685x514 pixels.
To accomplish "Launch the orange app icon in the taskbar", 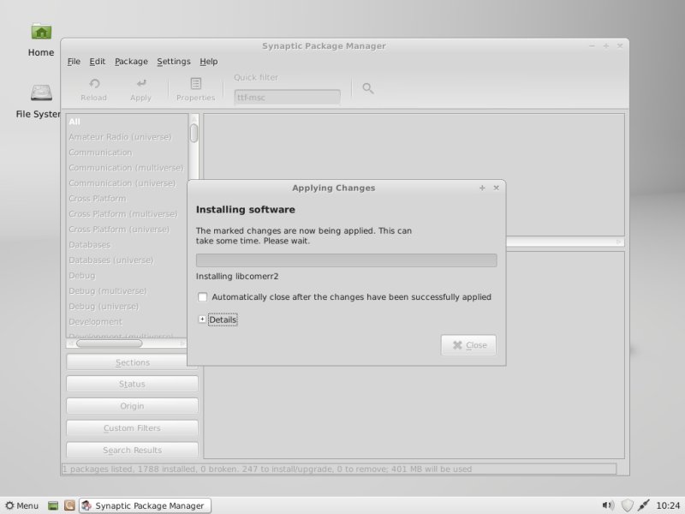I will click(x=69, y=505).
